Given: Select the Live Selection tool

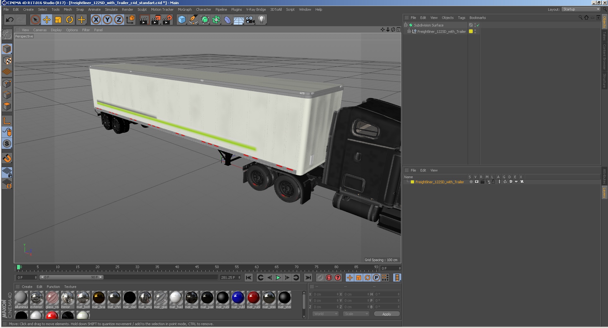Looking at the screenshot, I should click(35, 20).
